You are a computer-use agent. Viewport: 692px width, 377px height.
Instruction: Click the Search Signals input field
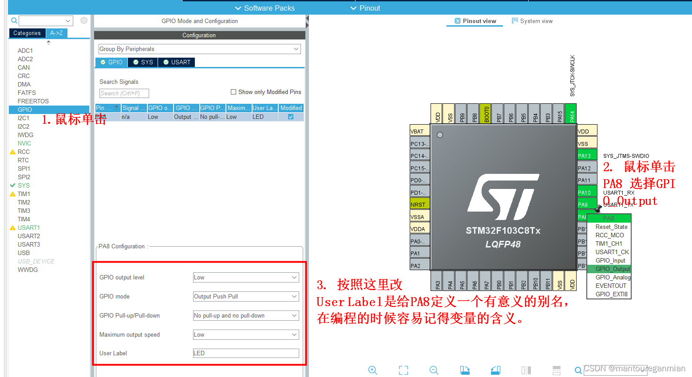click(124, 93)
